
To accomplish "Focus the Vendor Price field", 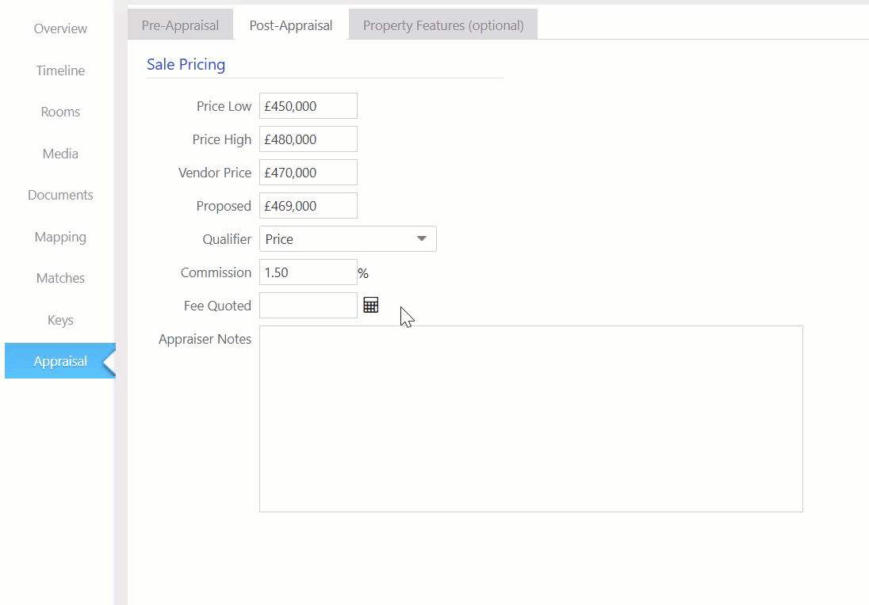I will 308,172.
